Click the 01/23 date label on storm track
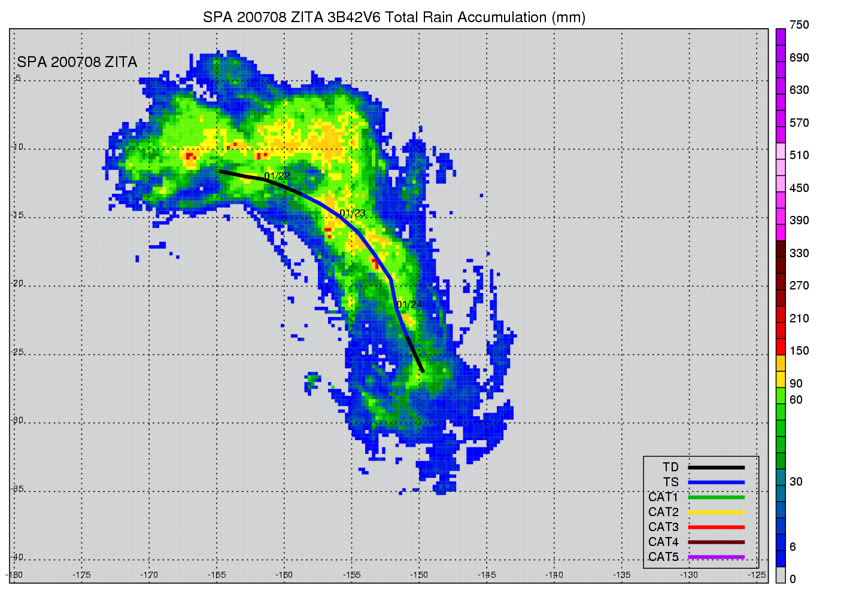The height and width of the screenshot is (613, 853). pyautogui.click(x=353, y=214)
